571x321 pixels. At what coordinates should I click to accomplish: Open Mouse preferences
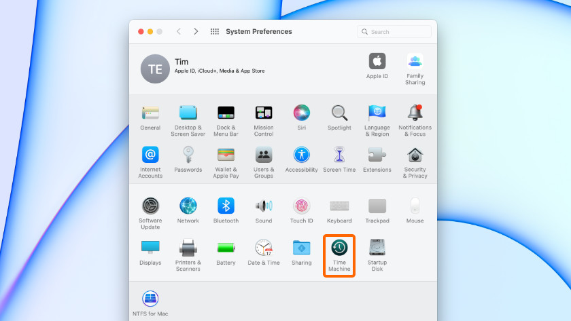pos(415,210)
